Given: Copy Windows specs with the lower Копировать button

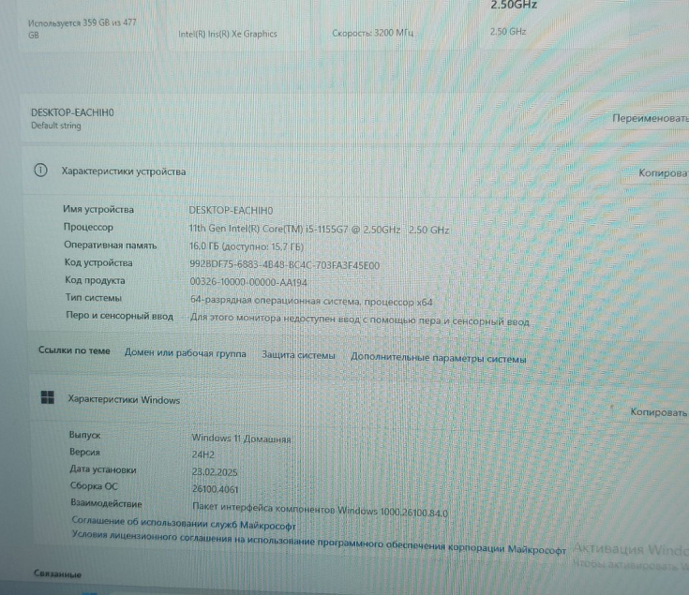Looking at the screenshot, I should pos(658,412).
